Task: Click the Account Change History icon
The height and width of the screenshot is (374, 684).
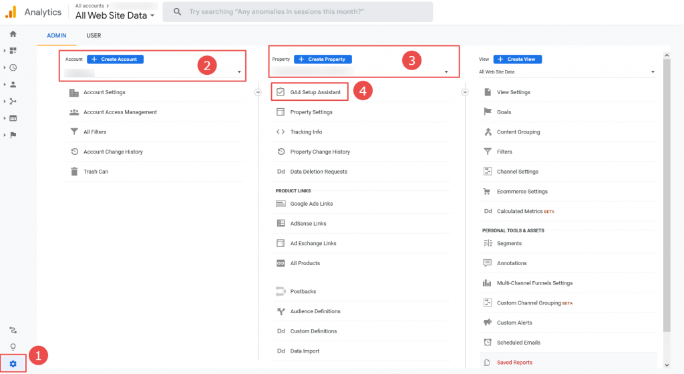Action: (75, 152)
